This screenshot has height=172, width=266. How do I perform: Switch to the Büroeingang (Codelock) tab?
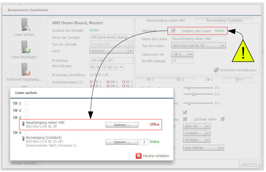tap(225, 20)
